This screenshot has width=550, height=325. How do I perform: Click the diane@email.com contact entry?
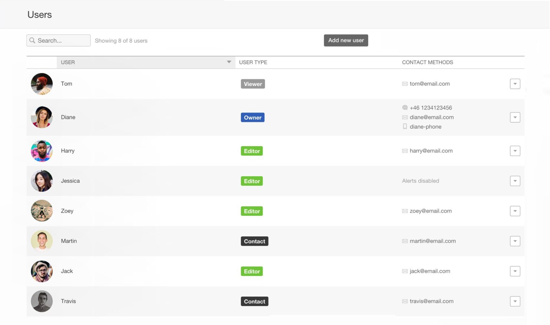click(x=431, y=117)
